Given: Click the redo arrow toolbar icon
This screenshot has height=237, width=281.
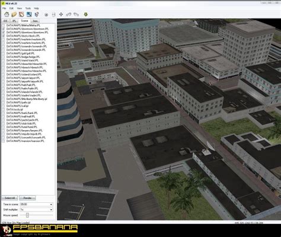Looking at the screenshot, I should 76,14.
